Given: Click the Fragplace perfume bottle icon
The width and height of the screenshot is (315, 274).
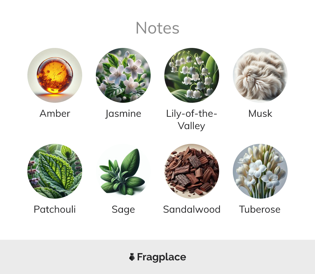Looking at the screenshot, I should click(x=132, y=257).
